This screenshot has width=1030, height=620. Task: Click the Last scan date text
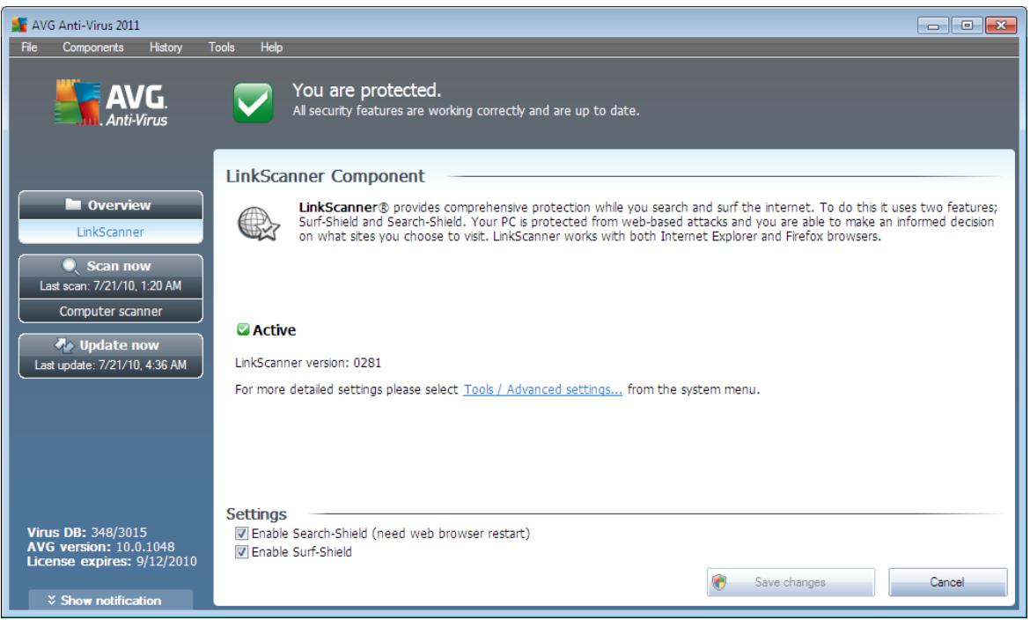tap(110, 286)
